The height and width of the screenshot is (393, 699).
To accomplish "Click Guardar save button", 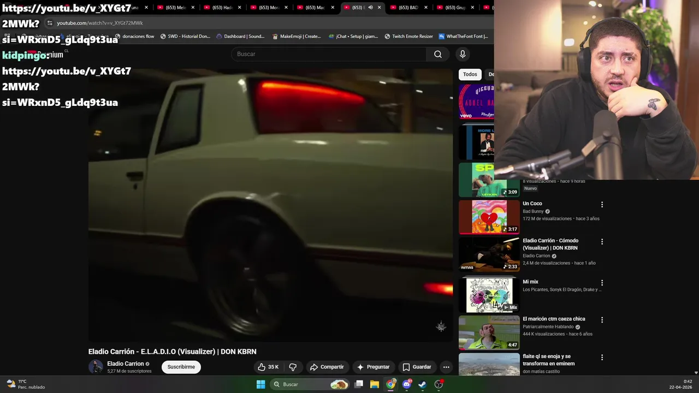I will [417, 367].
